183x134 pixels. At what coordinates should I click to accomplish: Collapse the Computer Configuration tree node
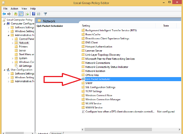(4, 24)
